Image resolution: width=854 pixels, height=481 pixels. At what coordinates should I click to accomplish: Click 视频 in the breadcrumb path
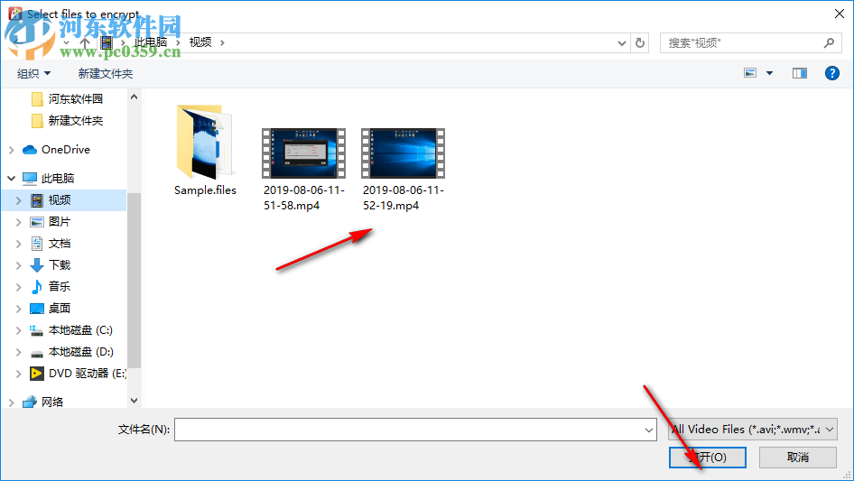[x=200, y=42]
